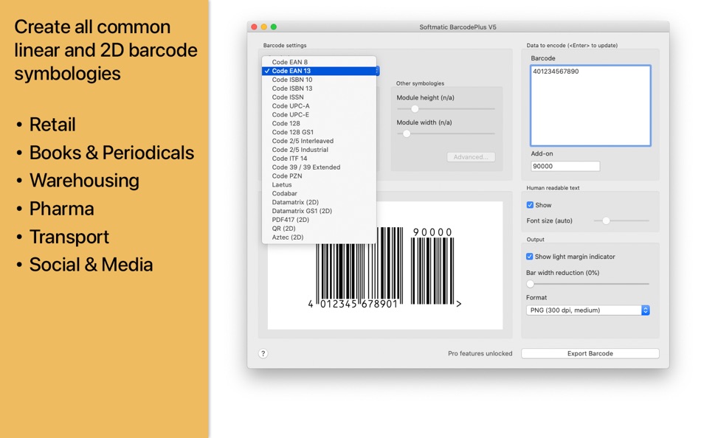
Task: Minimize the window with yellow button
Action: [264, 27]
